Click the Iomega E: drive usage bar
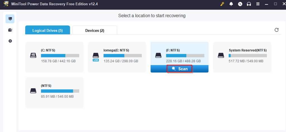The image size is (286, 132). [123, 56]
